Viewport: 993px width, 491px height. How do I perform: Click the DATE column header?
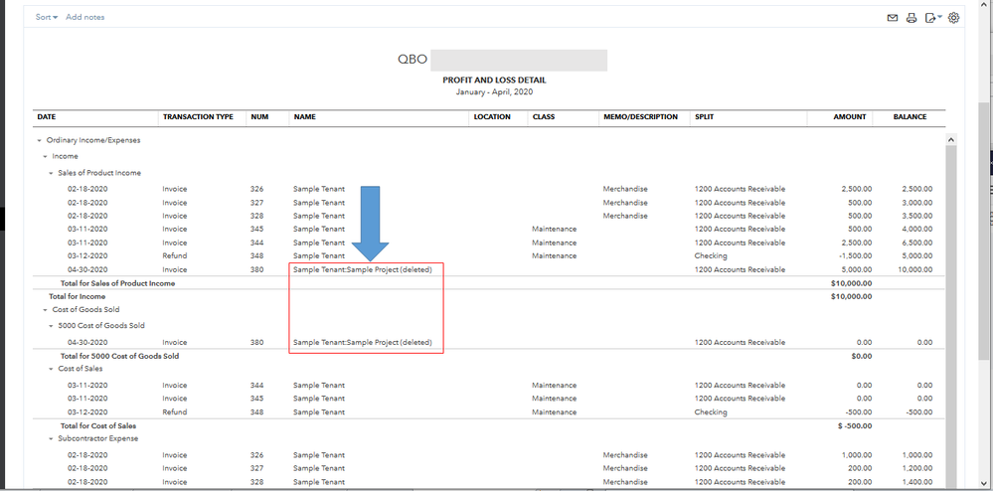pyautogui.click(x=47, y=117)
